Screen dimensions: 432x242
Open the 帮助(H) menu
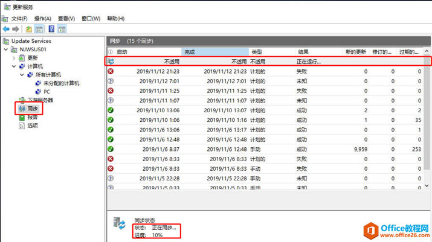click(116, 19)
